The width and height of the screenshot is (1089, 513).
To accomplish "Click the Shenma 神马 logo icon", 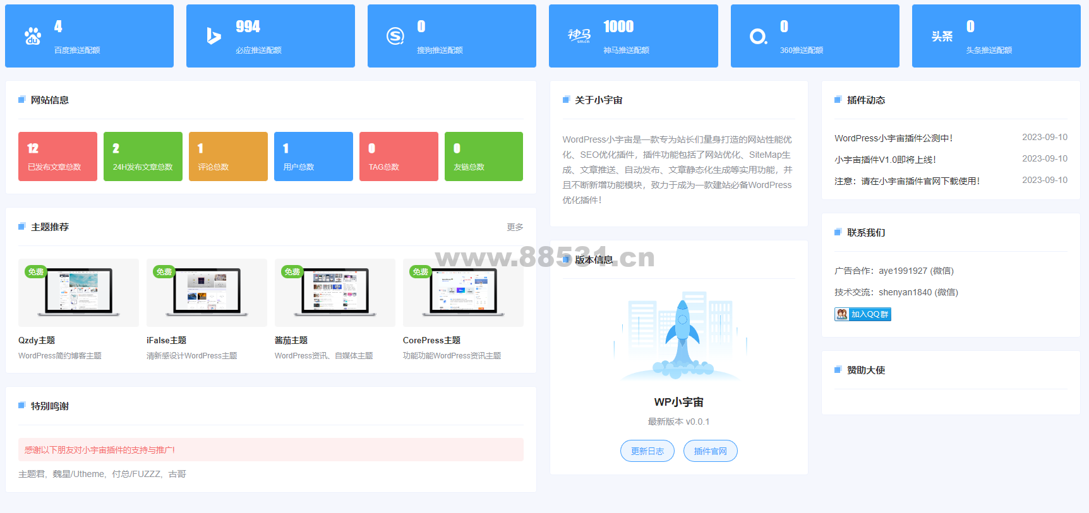I will click(x=579, y=36).
